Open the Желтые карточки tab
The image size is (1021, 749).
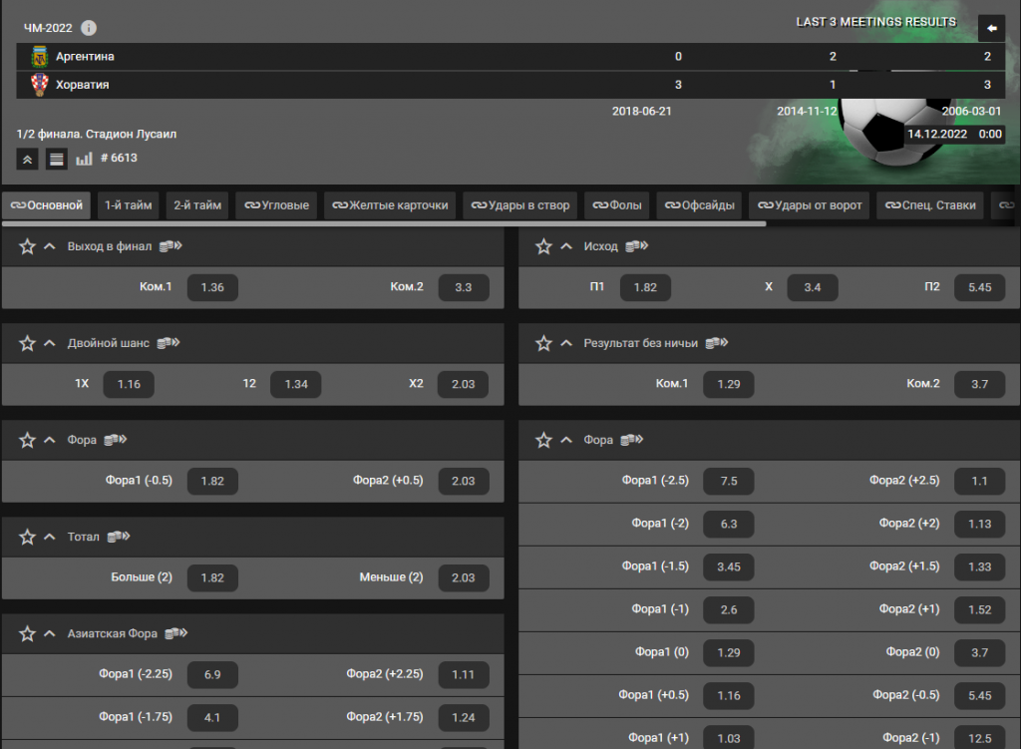pyautogui.click(x=391, y=205)
